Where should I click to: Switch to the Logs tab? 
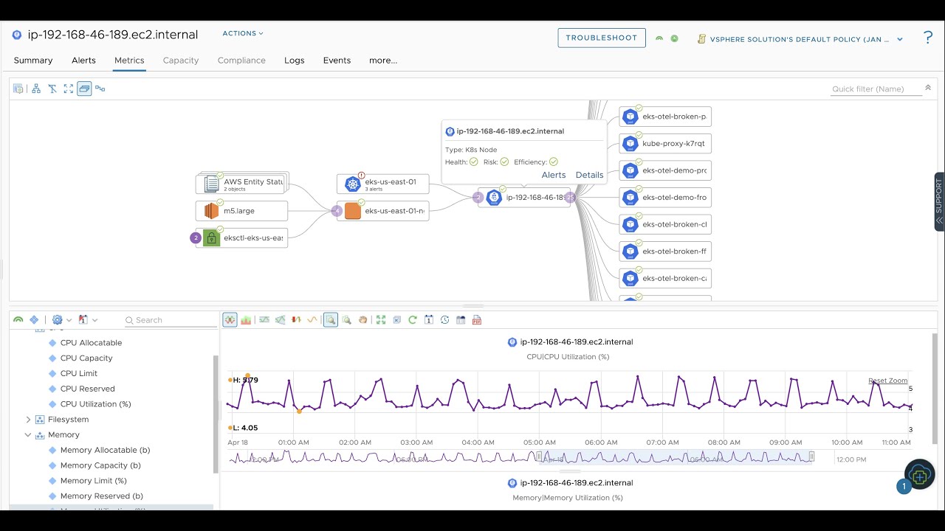coord(295,60)
